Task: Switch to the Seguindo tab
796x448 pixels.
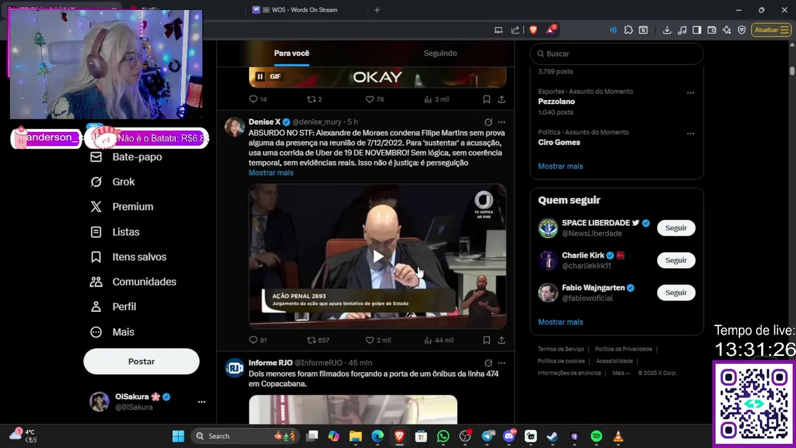Action: [440, 53]
